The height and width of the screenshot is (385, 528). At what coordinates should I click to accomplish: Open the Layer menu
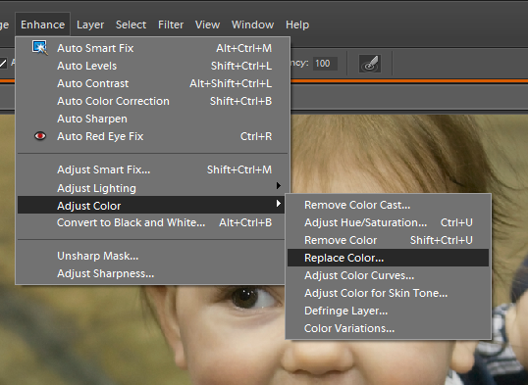click(x=90, y=24)
